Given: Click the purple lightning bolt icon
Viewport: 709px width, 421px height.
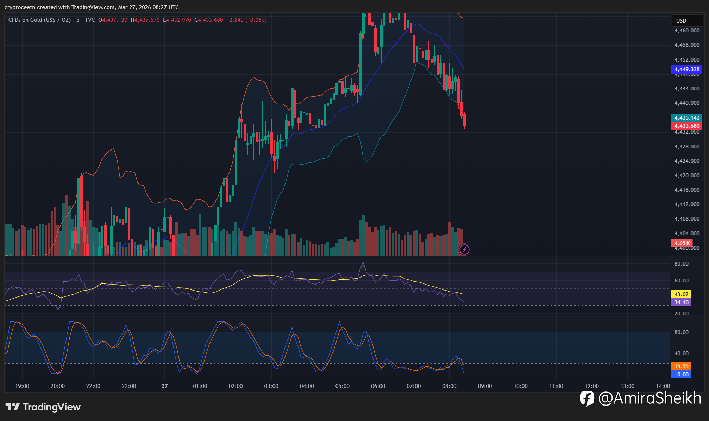Looking at the screenshot, I should tap(464, 250).
